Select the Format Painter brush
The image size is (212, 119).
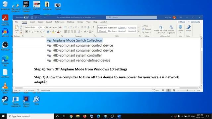[21, 32]
